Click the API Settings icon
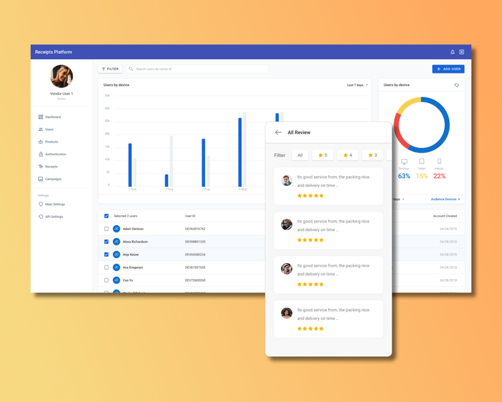Viewport: 502px width, 402px height. click(x=41, y=216)
